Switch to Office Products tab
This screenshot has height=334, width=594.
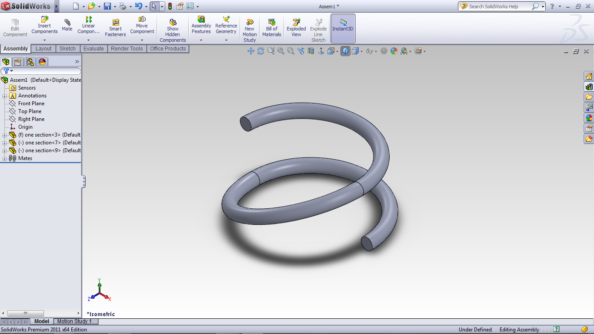(x=168, y=49)
